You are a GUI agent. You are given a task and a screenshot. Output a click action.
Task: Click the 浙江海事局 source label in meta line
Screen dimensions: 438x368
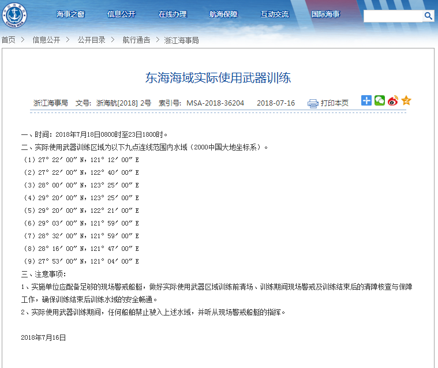pos(51,103)
